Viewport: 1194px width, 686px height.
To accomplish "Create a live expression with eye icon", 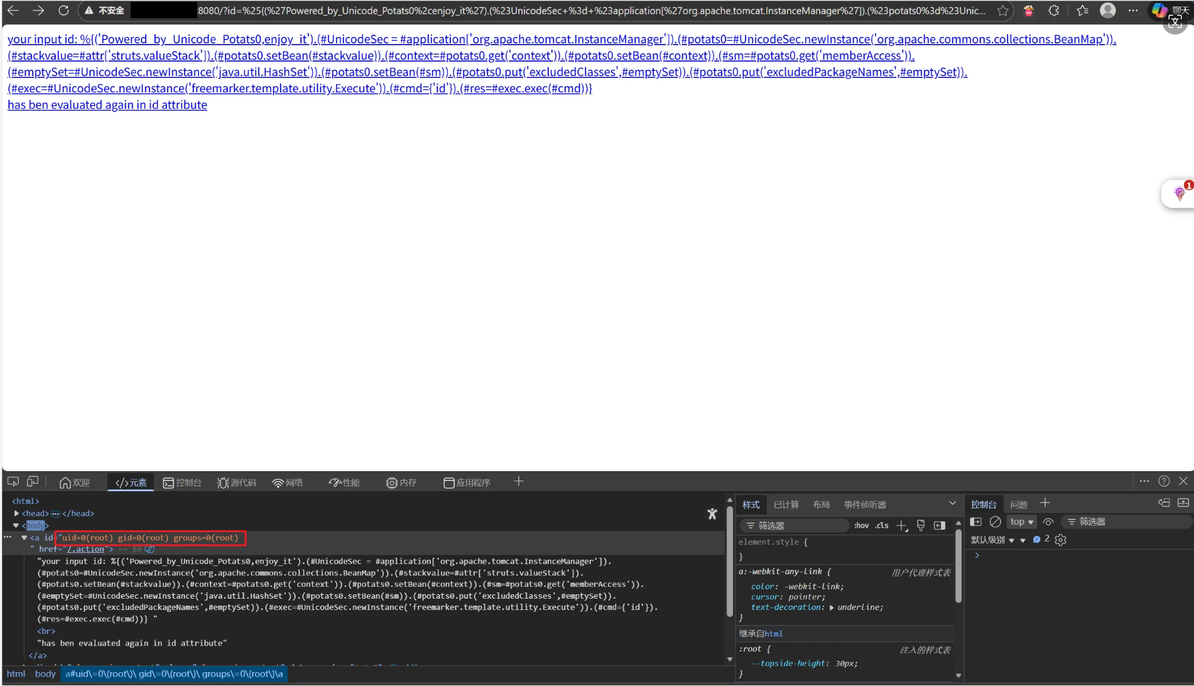I will 1048,522.
